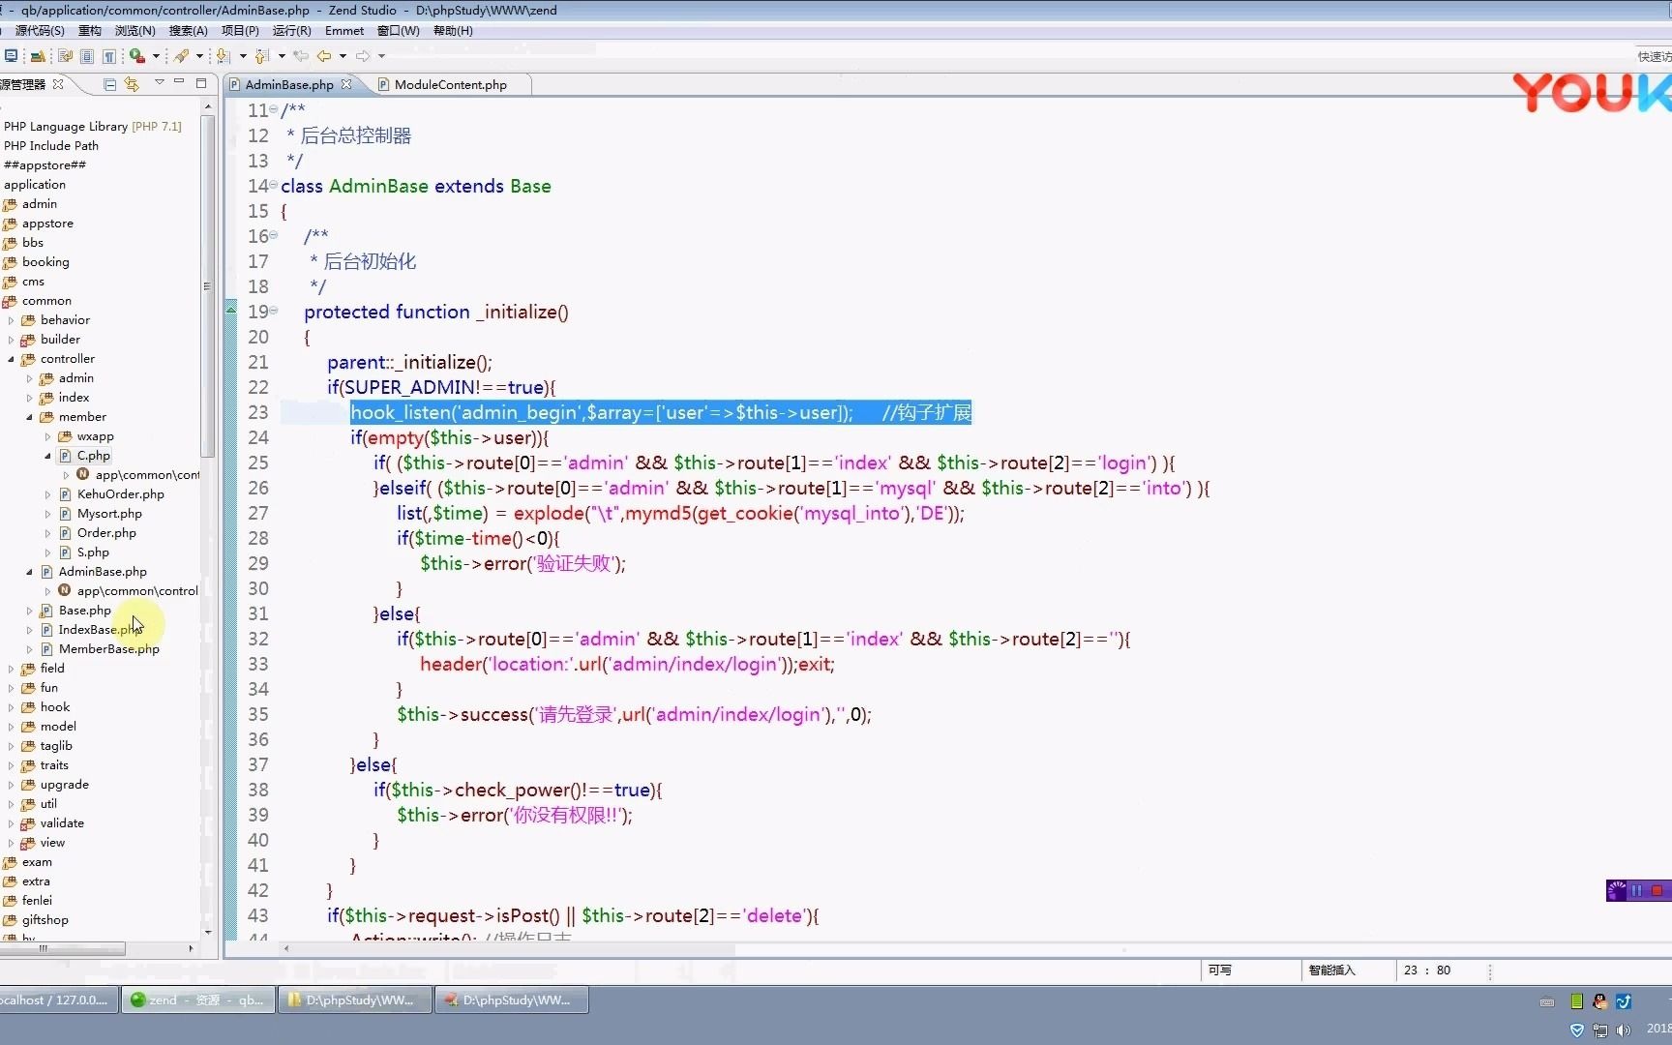Viewport: 1672px width, 1045px height.
Task: Select C.php in the member folder
Action: pos(94,456)
